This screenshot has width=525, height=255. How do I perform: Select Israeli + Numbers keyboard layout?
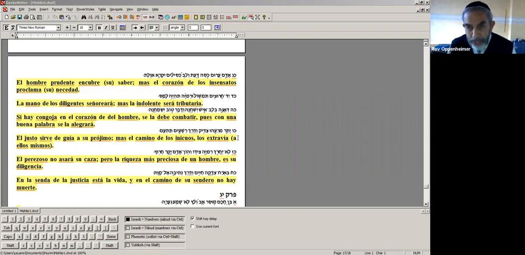point(155,219)
